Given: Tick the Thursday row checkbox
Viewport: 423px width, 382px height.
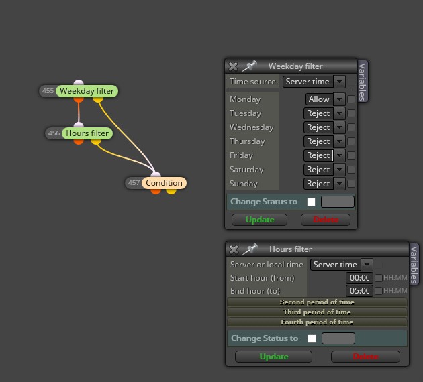Looking at the screenshot, I should point(351,141).
